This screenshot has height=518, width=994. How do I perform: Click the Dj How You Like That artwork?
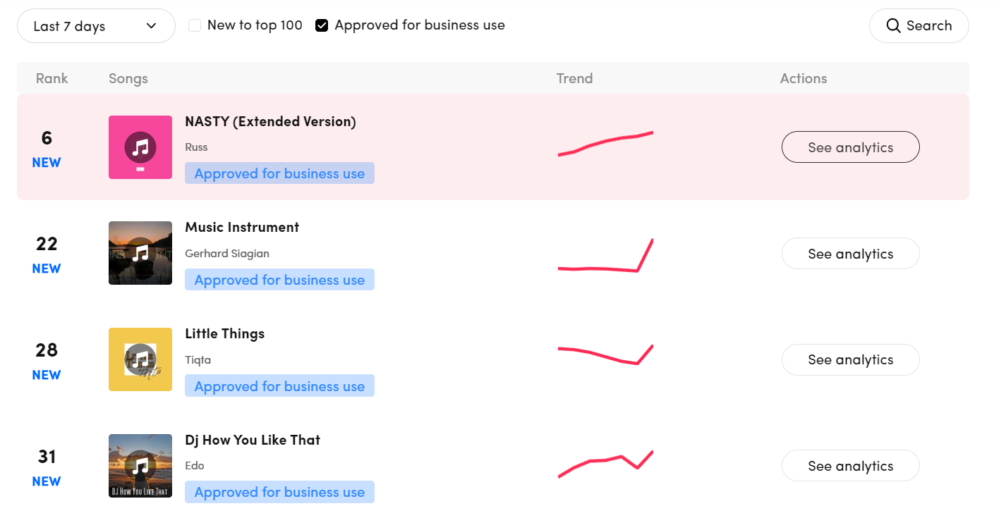point(140,466)
